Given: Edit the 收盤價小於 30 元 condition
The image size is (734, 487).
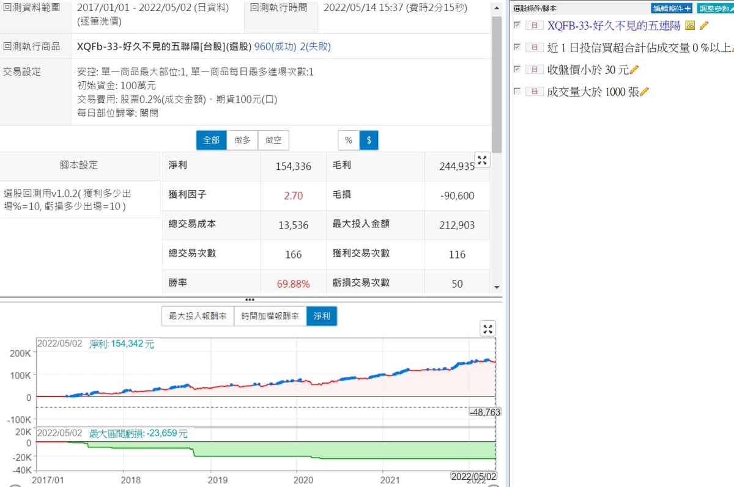Looking at the screenshot, I should 634,70.
